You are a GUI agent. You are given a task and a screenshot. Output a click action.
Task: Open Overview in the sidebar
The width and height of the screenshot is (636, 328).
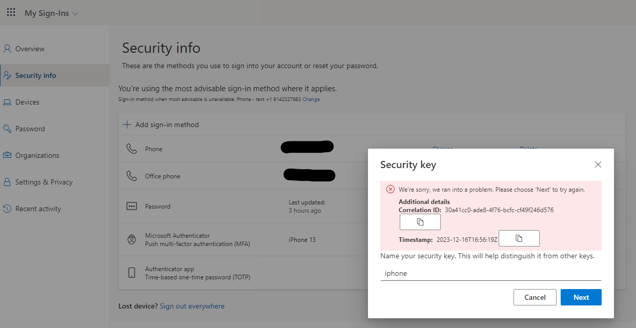(x=30, y=49)
